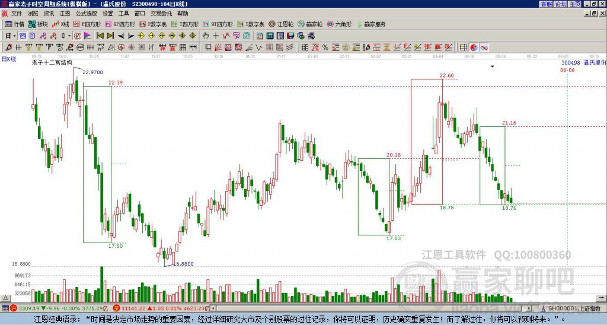The width and height of the screenshot is (607, 325).
Task: Open the T四方形 tool
Action: click(185, 24)
